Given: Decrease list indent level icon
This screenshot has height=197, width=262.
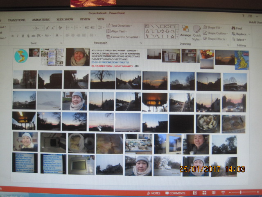Looking at the screenshot, I should pyautogui.click(x=87, y=27).
